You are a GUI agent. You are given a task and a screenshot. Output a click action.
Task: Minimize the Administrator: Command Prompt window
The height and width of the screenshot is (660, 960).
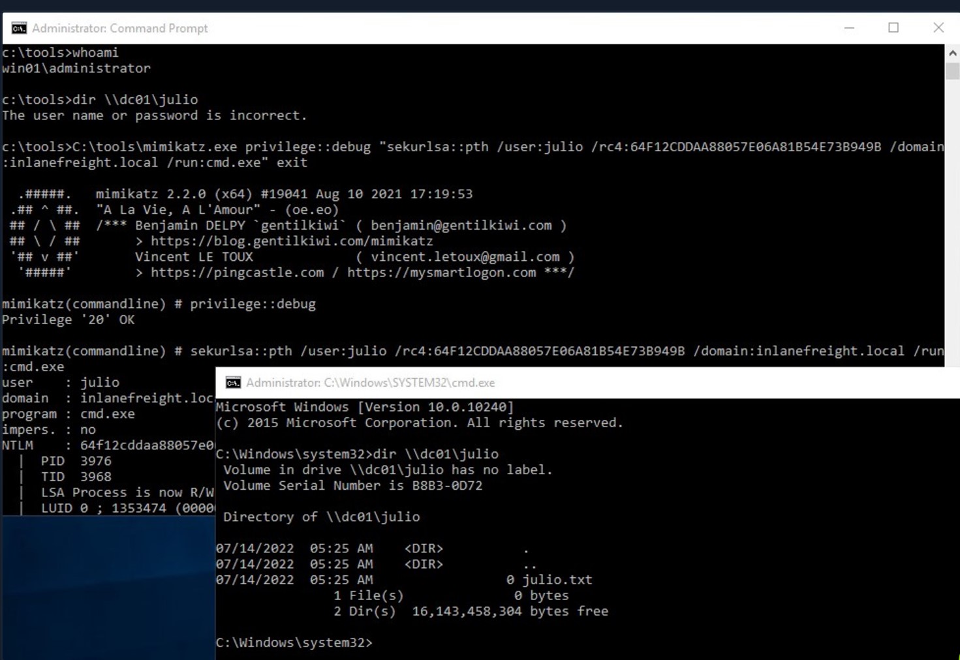[849, 28]
